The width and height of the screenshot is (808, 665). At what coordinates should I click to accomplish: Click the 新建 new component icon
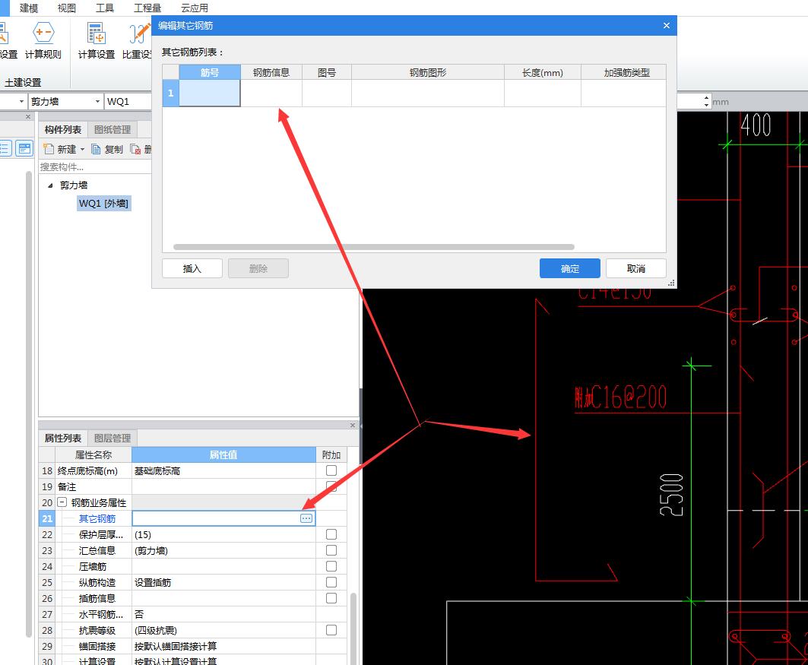coord(49,149)
